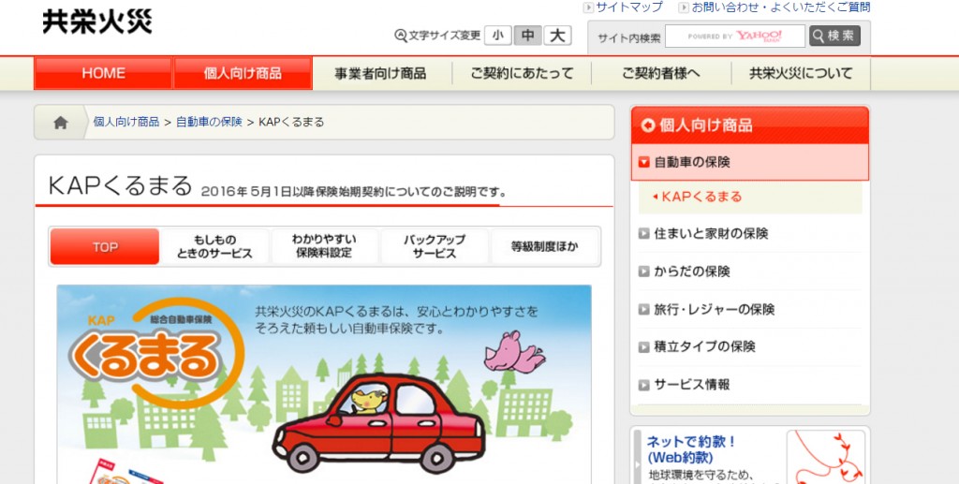Set text size to 大
Screen dimensions: 959x484
coord(557,36)
